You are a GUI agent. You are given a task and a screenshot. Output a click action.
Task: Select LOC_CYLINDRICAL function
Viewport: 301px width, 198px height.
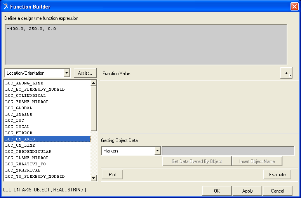pyautogui.click(x=47, y=95)
